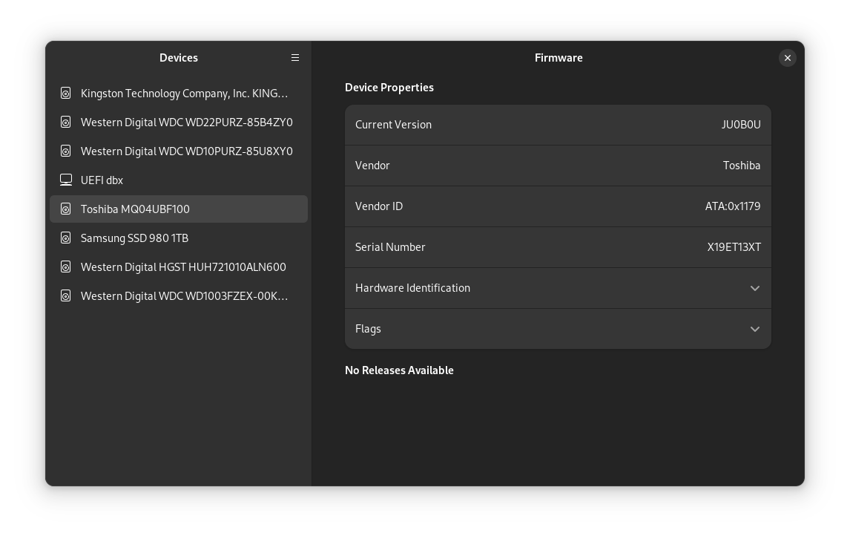Click the Firmware window title

click(x=559, y=57)
